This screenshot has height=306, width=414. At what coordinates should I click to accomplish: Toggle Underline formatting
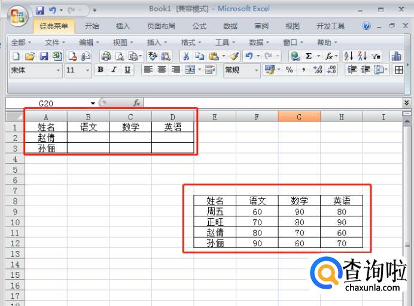coord(127,70)
